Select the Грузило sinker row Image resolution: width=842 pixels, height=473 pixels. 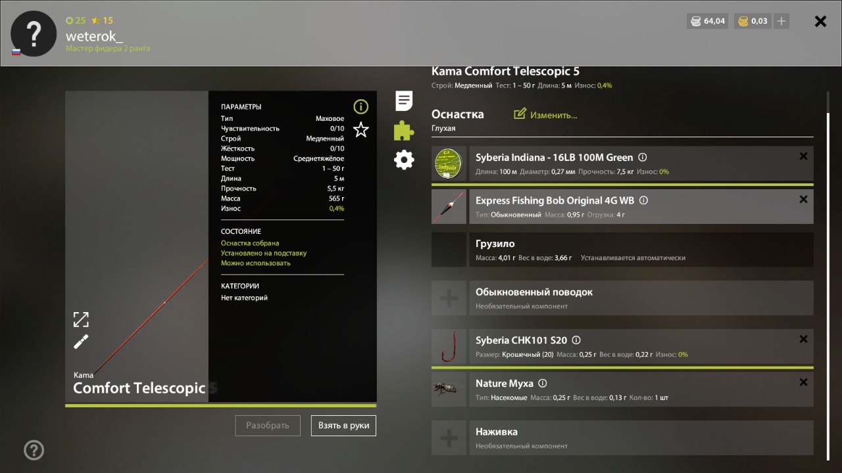(641, 250)
